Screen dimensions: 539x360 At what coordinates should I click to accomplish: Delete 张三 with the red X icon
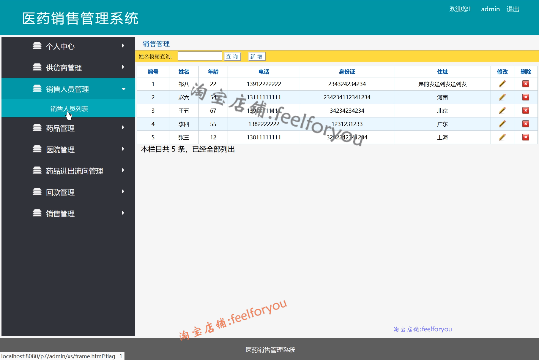tap(526, 137)
